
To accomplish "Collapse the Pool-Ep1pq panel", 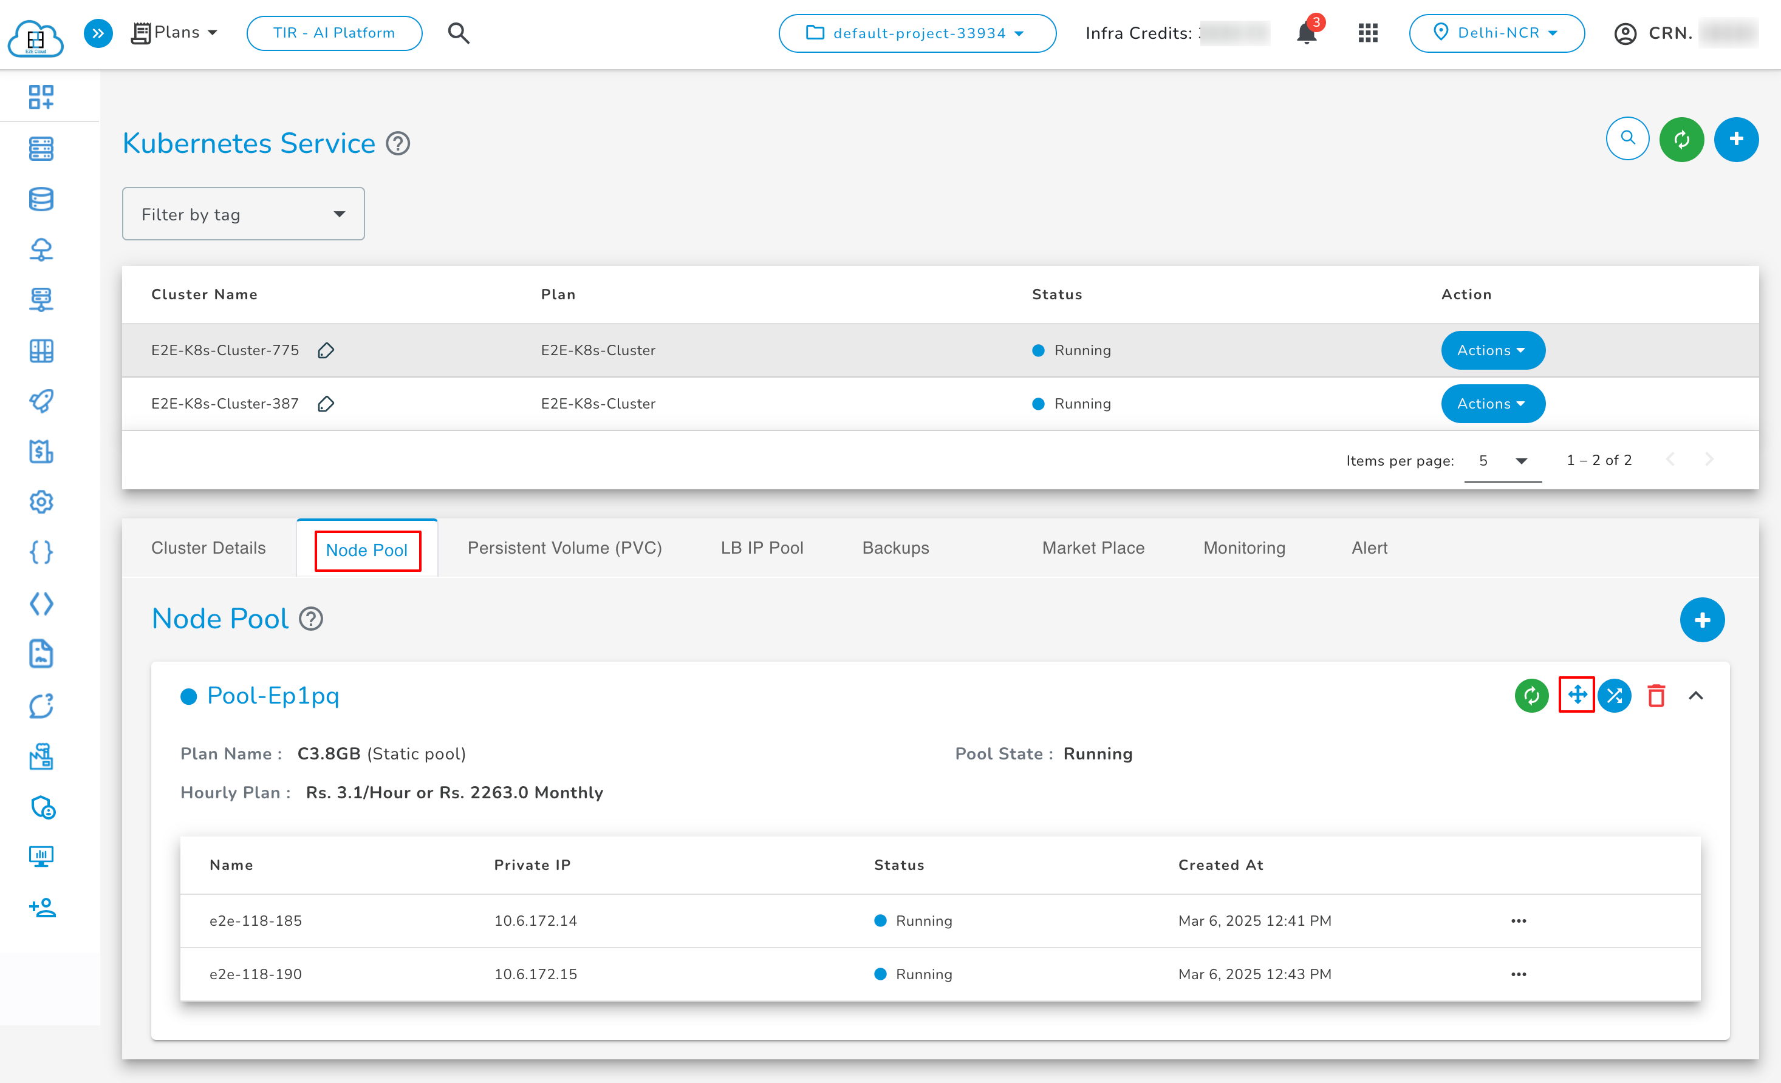I will [x=1696, y=696].
